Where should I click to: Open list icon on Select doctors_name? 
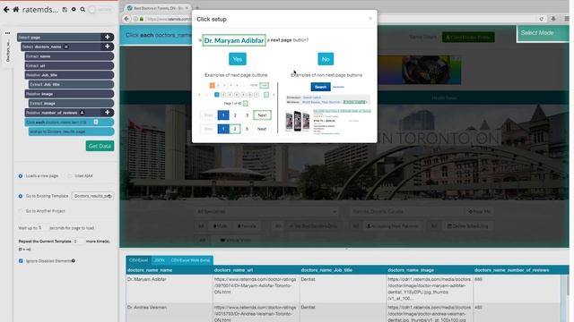click(x=65, y=47)
